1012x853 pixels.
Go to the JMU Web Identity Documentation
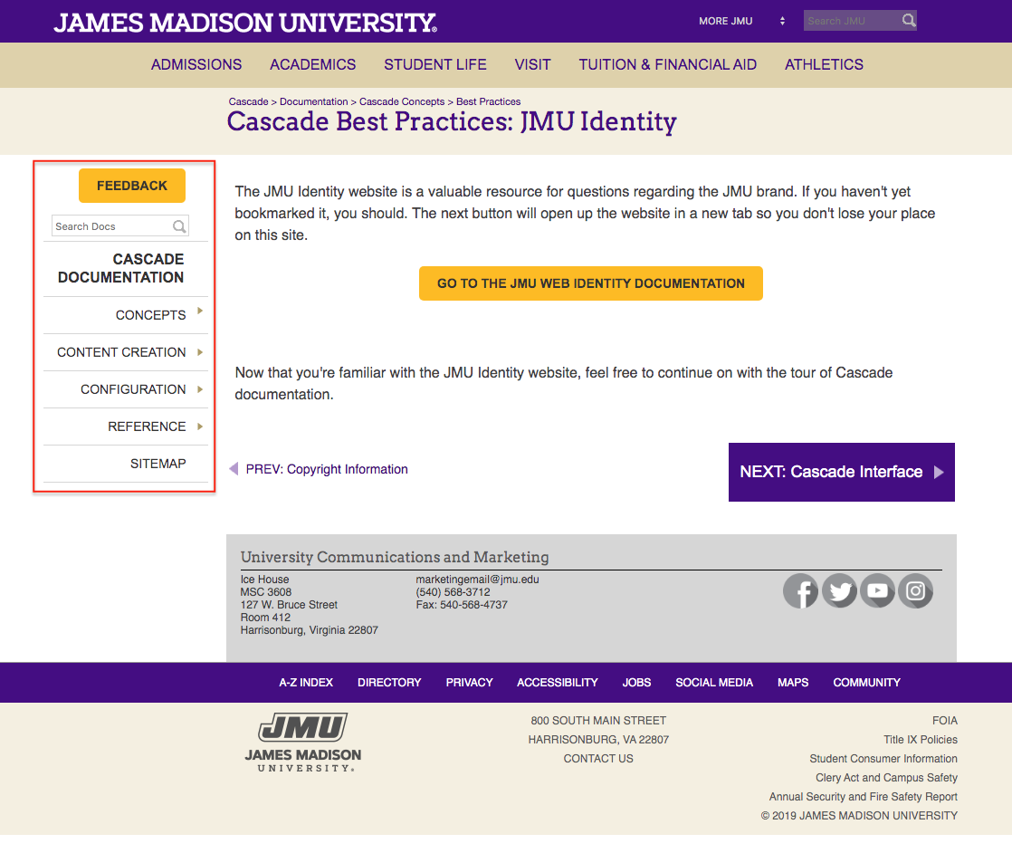click(590, 283)
